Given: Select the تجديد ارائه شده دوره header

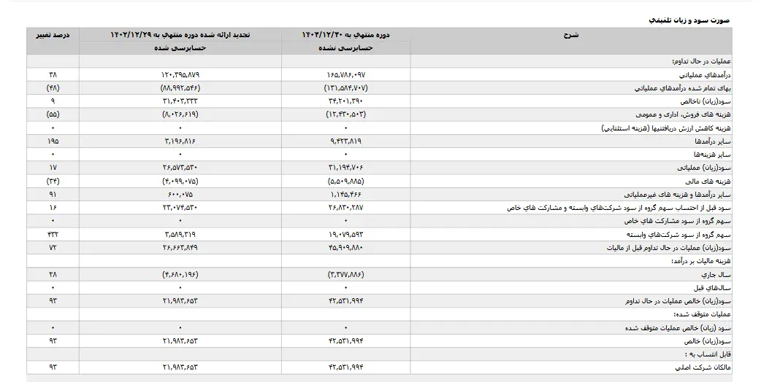Looking at the screenshot, I should [x=180, y=35].
